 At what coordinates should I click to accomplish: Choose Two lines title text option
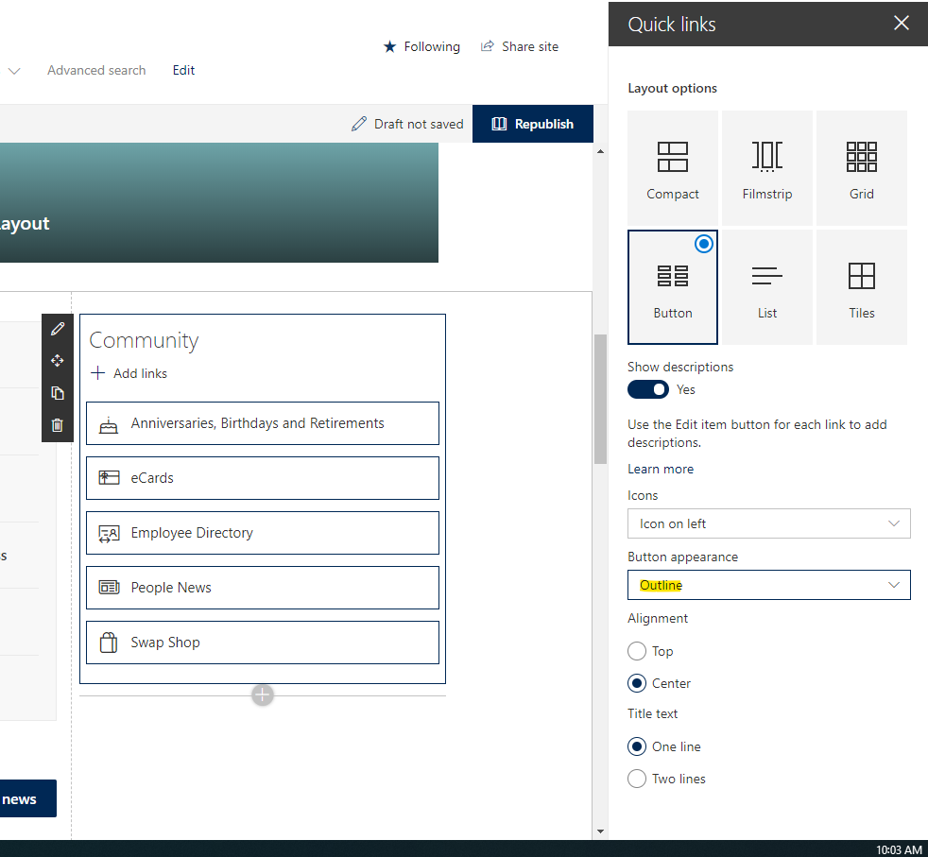tap(637, 779)
